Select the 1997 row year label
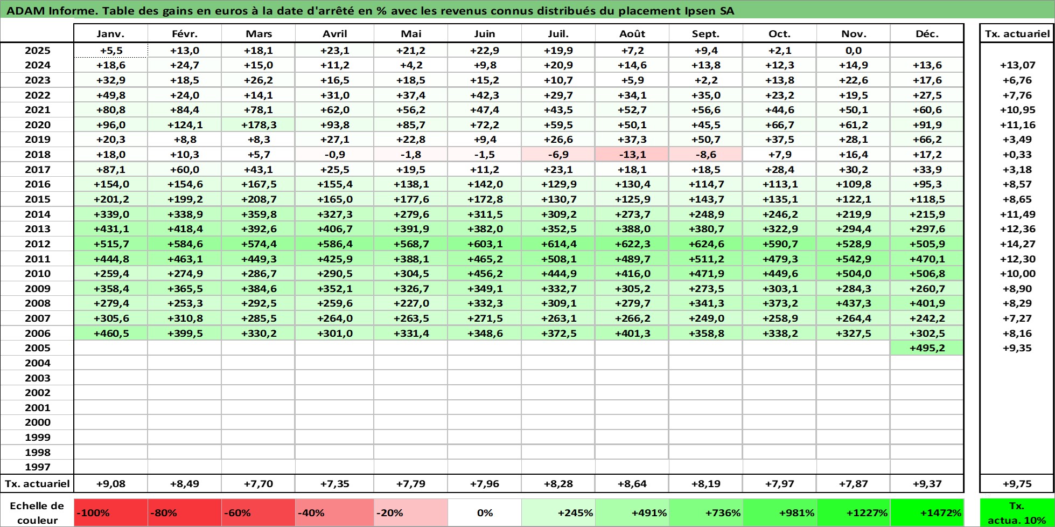Screen dimensions: 1055x527 tap(38, 467)
